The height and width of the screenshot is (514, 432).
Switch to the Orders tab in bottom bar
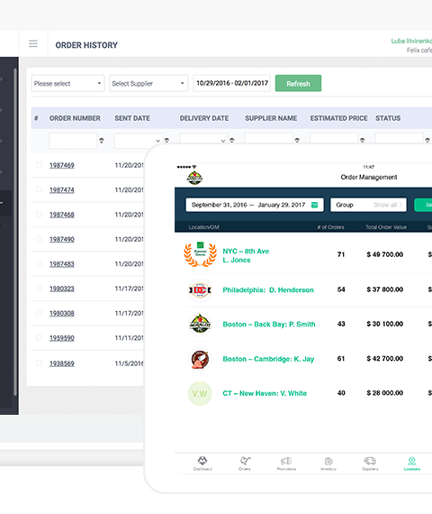[x=245, y=464]
